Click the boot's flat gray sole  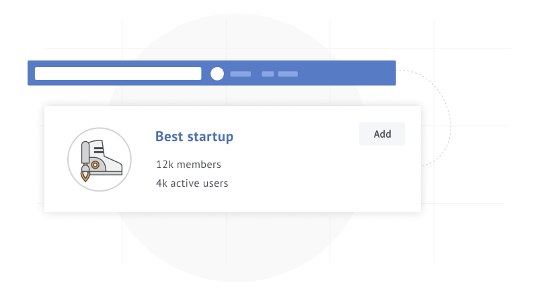tap(108, 173)
